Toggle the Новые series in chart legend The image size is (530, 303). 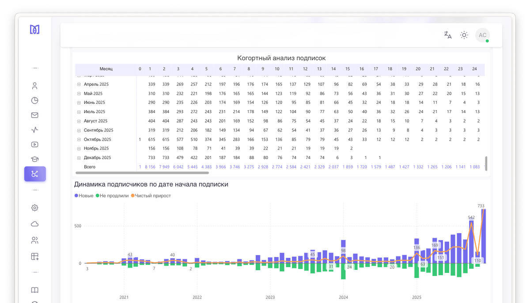(x=84, y=196)
